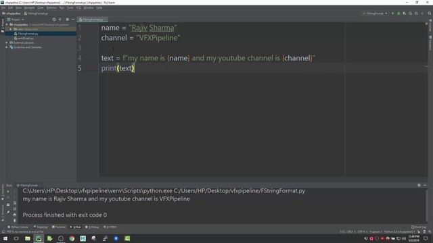Open the View menu
This screenshot has height=243, width=433.
[18, 7]
